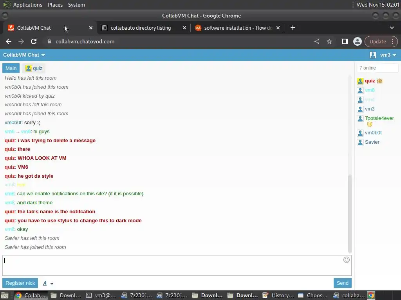This screenshot has width=401, height=300.
Task: Reload the collabvm.chatovod.com page
Action: [x=34, y=41]
